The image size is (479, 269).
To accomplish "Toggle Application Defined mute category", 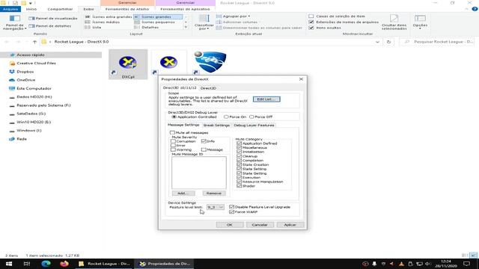I will (239, 143).
